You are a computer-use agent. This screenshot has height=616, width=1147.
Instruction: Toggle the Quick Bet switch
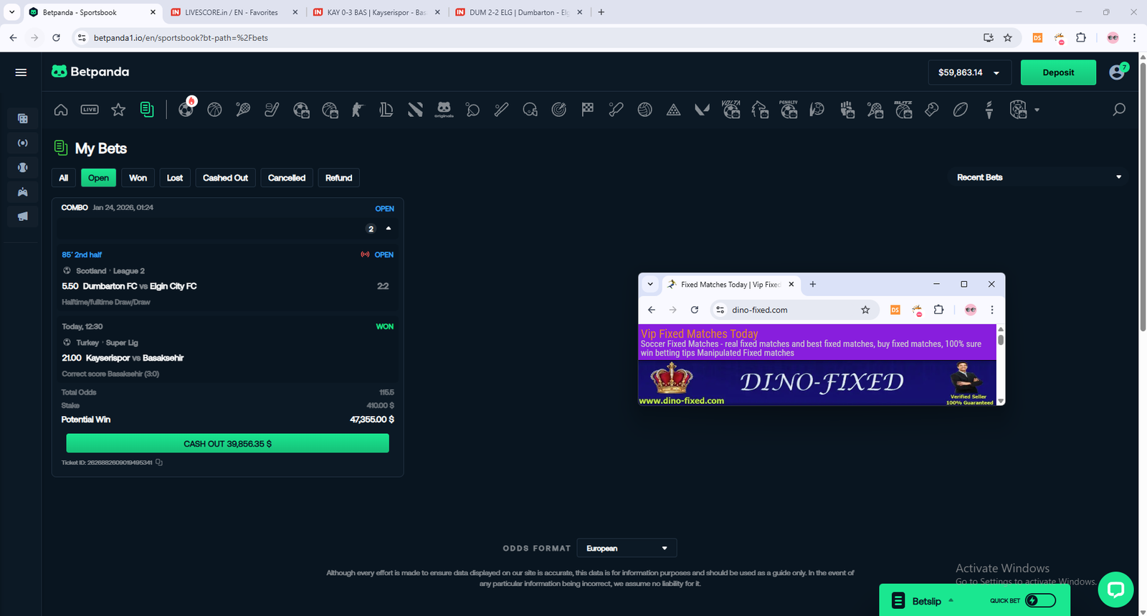(1040, 600)
